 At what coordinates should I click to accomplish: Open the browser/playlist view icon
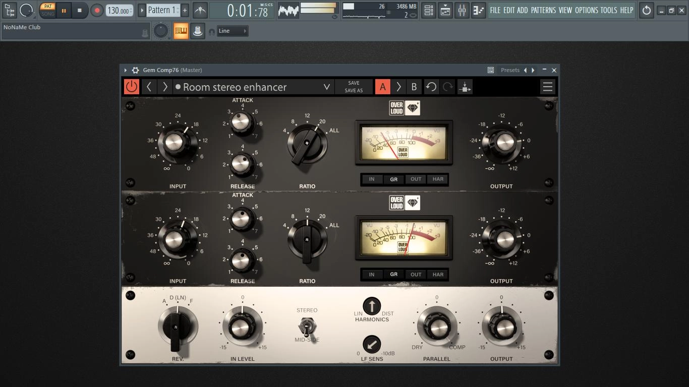[x=10, y=10]
